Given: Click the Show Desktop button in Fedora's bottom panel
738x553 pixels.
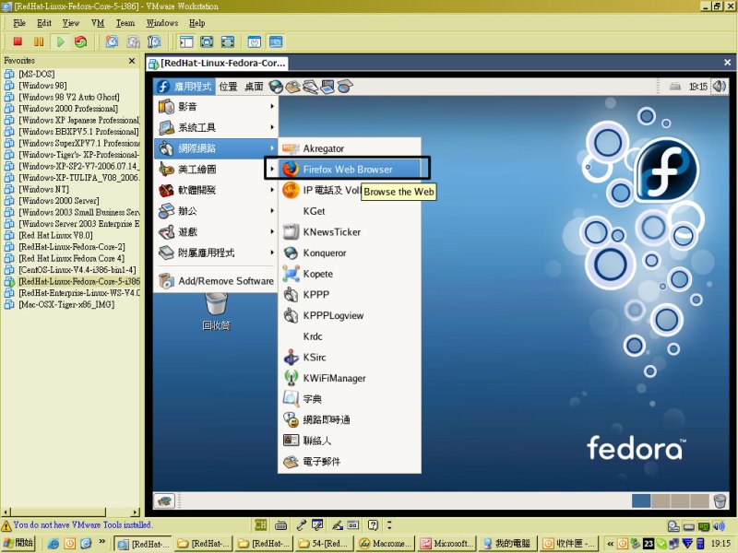Looking at the screenshot, I should (164, 500).
